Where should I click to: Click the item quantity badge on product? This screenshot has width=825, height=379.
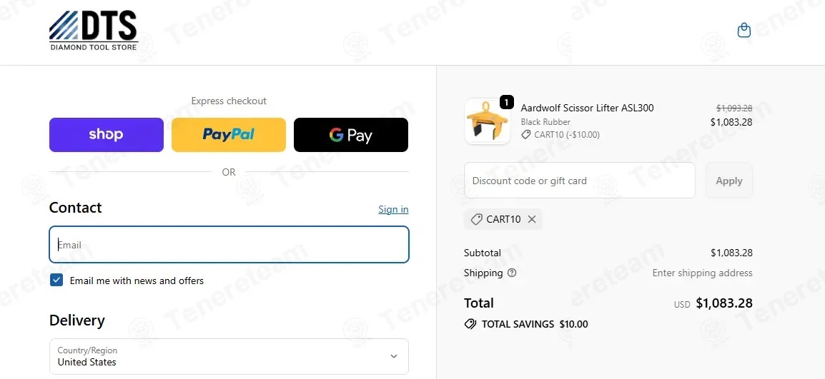(x=506, y=102)
